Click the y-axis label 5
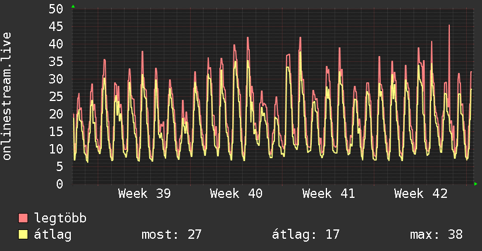This screenshot has height=251, width=482. click(60, 166)
